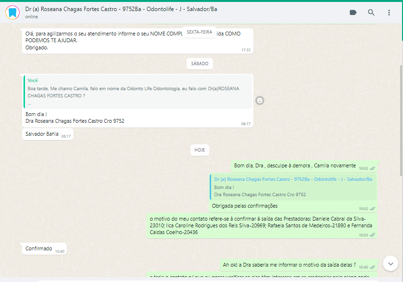The width and height of the screenshot is (403, 282).
Task: Click the HOJE date divider
Action: point(200,150)
